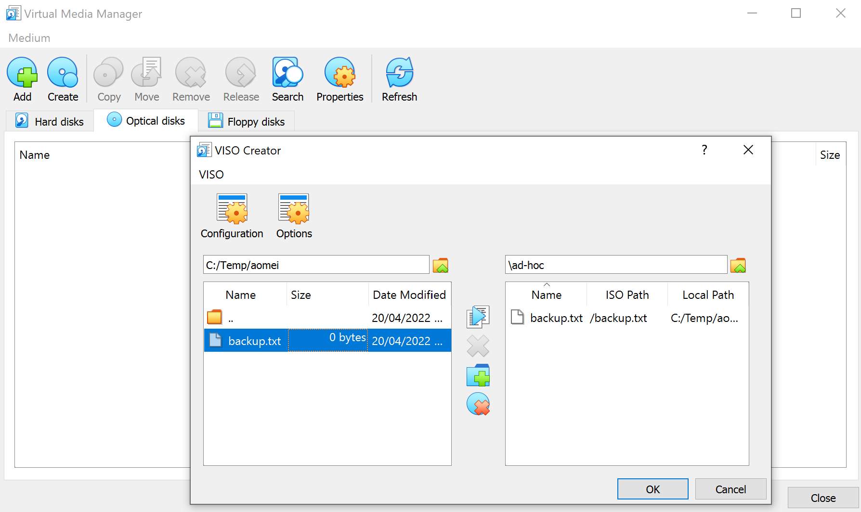The image size is (861, 512).
Task: Create a new directory in VISO
Action: pyautogui.click(x=478, y=375)
